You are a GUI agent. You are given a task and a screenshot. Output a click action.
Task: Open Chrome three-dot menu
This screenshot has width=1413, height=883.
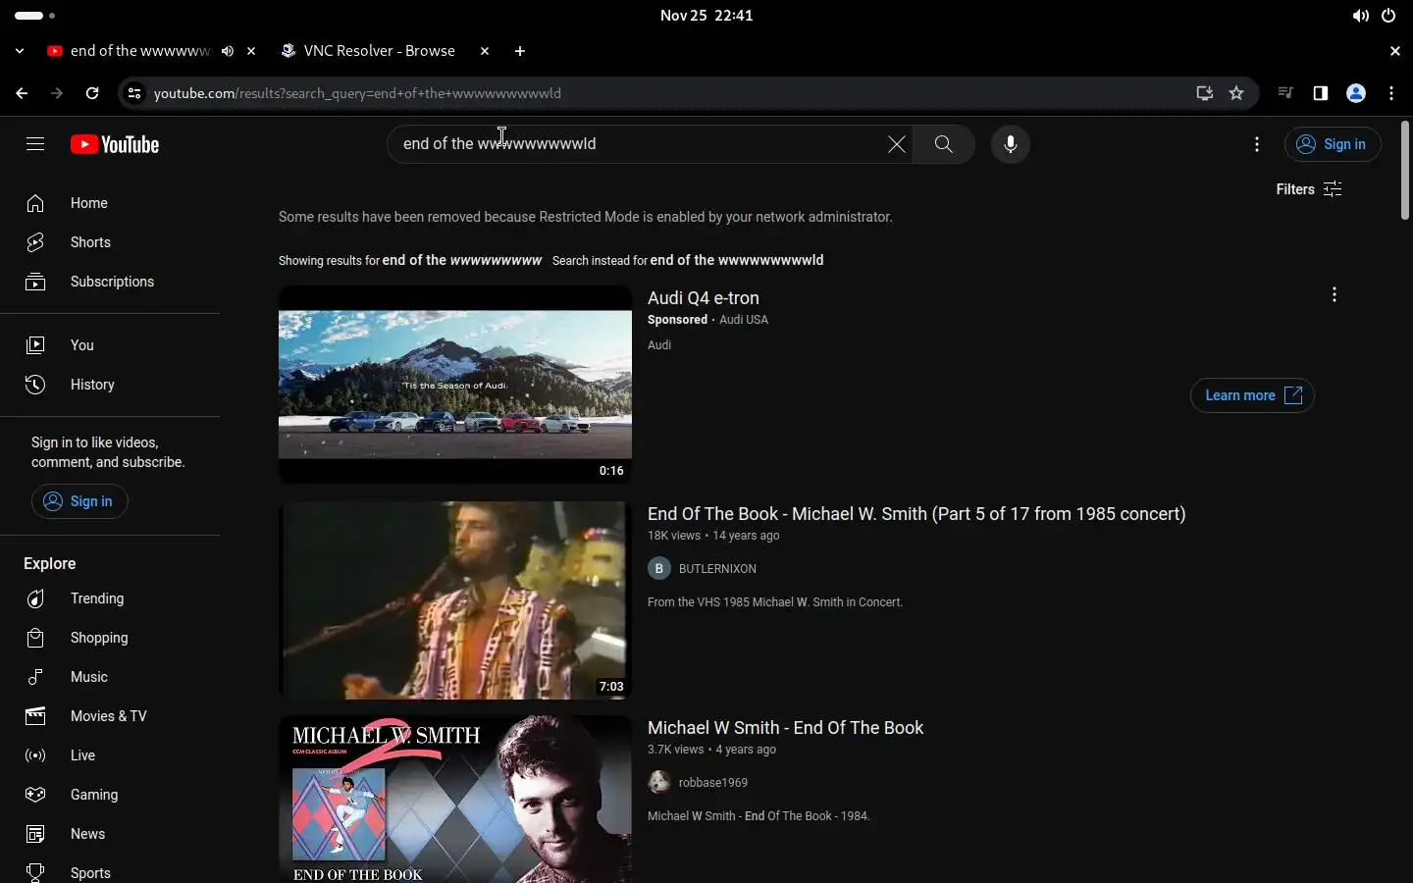click(1391, 93)
